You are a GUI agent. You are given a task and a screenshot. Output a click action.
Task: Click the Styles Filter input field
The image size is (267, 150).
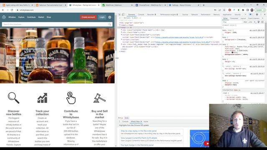coord(232,22)
